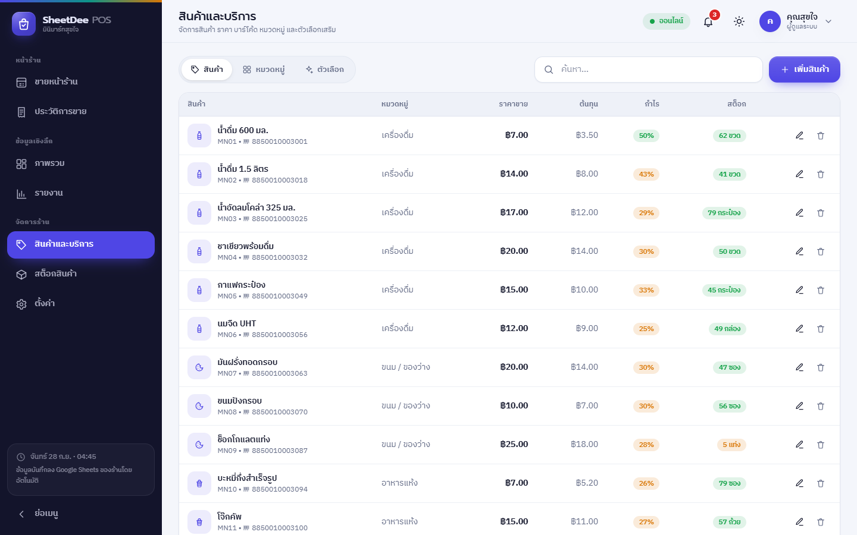
Task: Click the คุณสุขใจ avatar
Action: click(770, 21)
